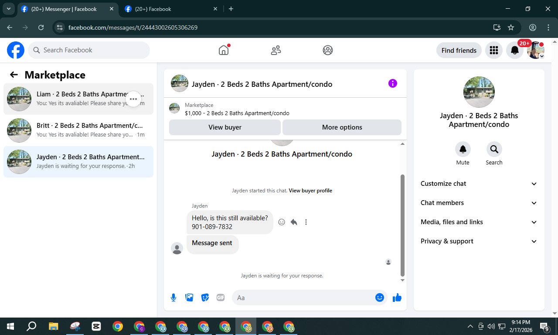This screenshot has height=335, width=558.
Task: React to Jayden's message with emoji icon
Action: click(x=282, y=222)
